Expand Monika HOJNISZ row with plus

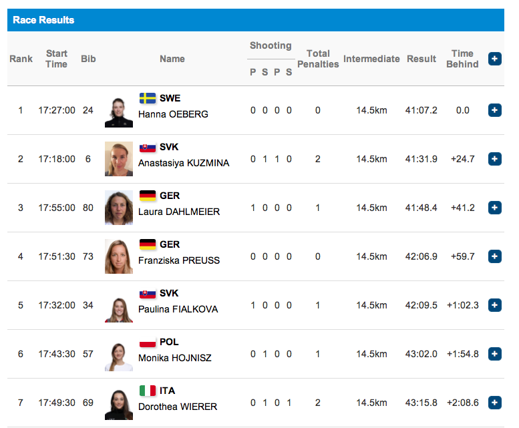tap(494, 354)
